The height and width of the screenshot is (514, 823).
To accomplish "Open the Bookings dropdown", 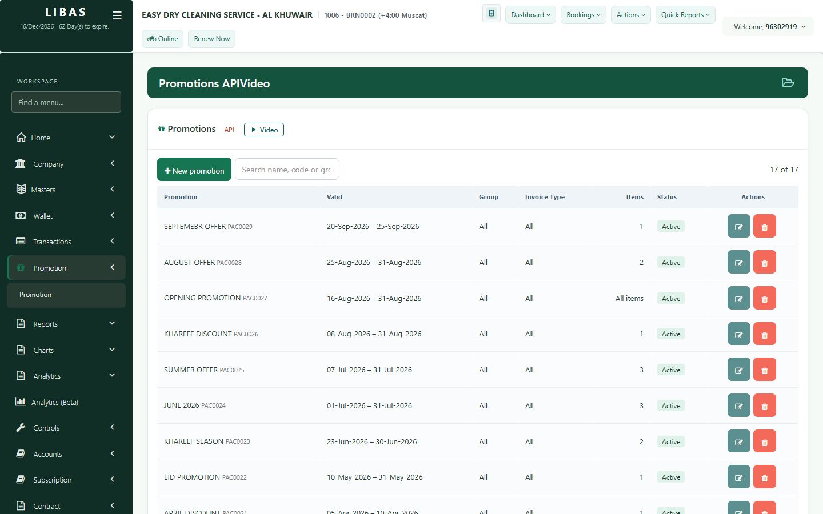I will point(584,15).
